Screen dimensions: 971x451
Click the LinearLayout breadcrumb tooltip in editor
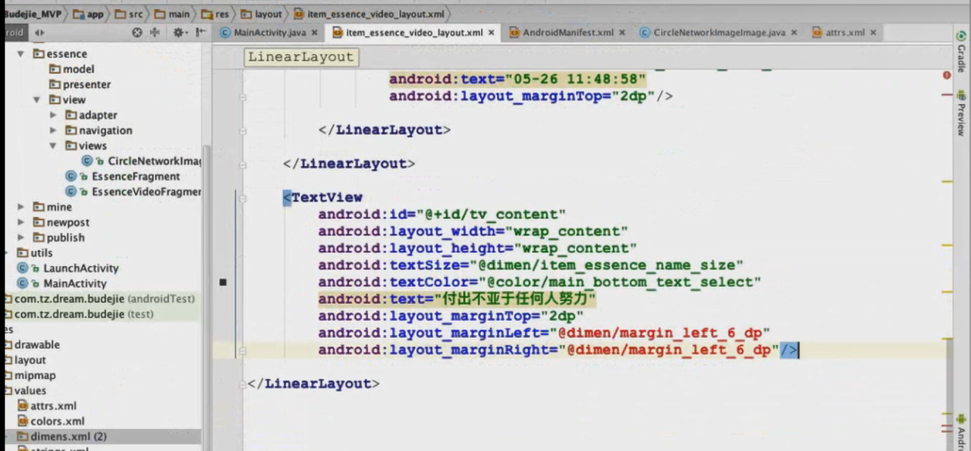[x=301, y=57]
